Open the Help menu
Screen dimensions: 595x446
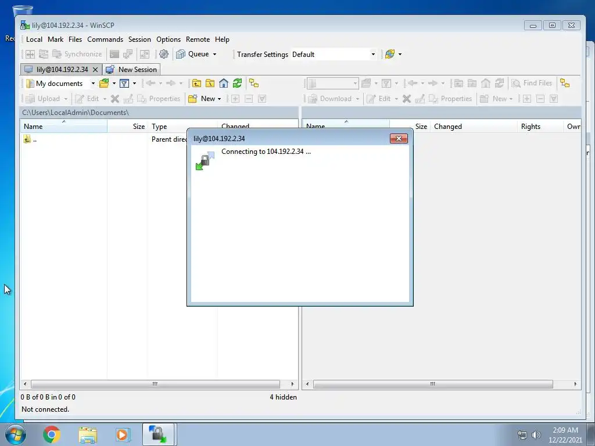[x=222, y=39]
